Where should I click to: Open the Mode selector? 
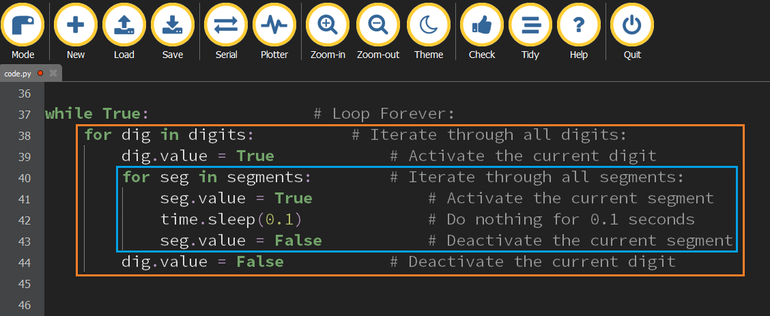tap(23, 25)
